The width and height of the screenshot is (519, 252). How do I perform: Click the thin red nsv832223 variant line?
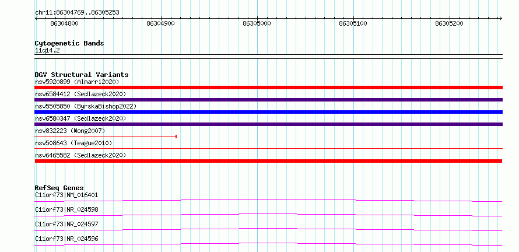tap(106, 136)
